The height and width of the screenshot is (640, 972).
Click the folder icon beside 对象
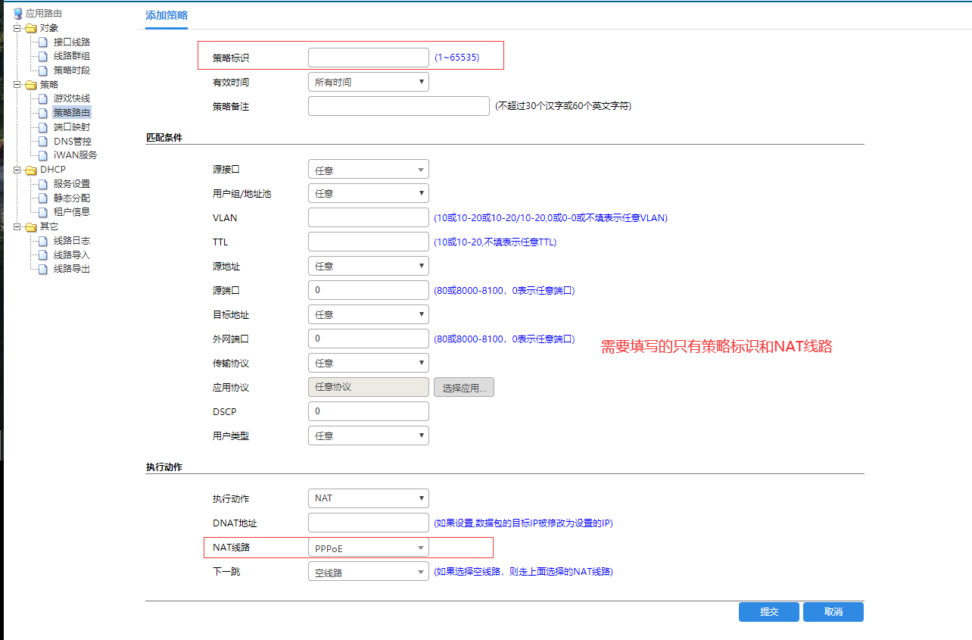(x=31, y=28)
